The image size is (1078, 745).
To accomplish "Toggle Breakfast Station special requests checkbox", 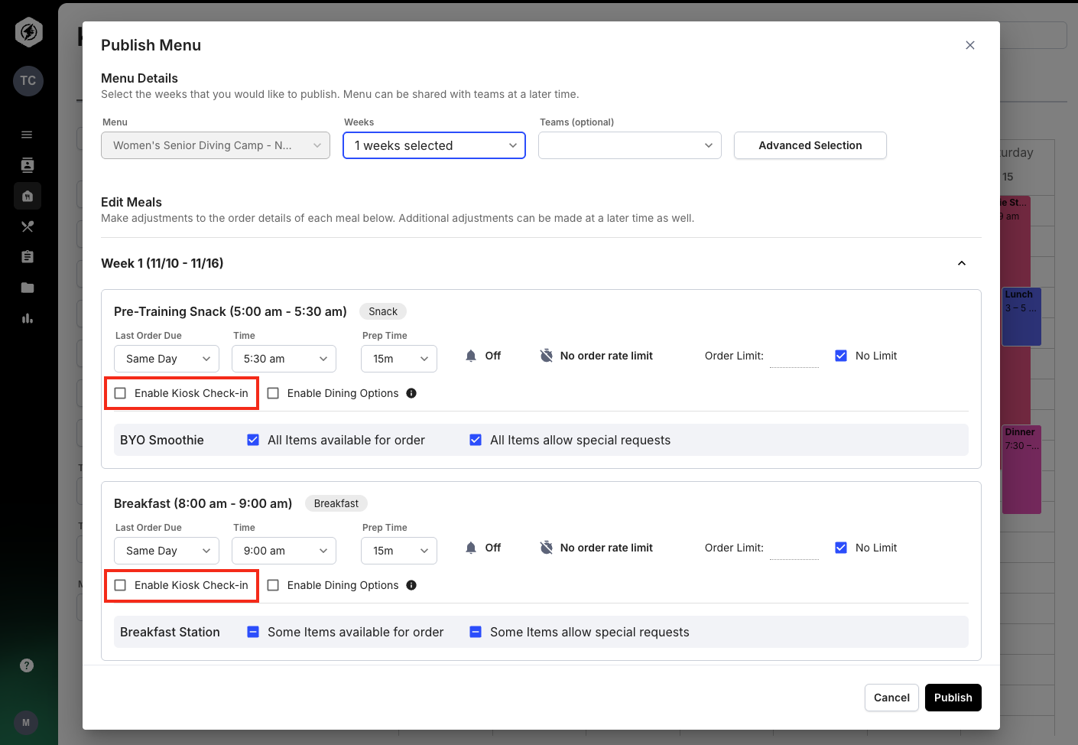I will tap(476, 632).
